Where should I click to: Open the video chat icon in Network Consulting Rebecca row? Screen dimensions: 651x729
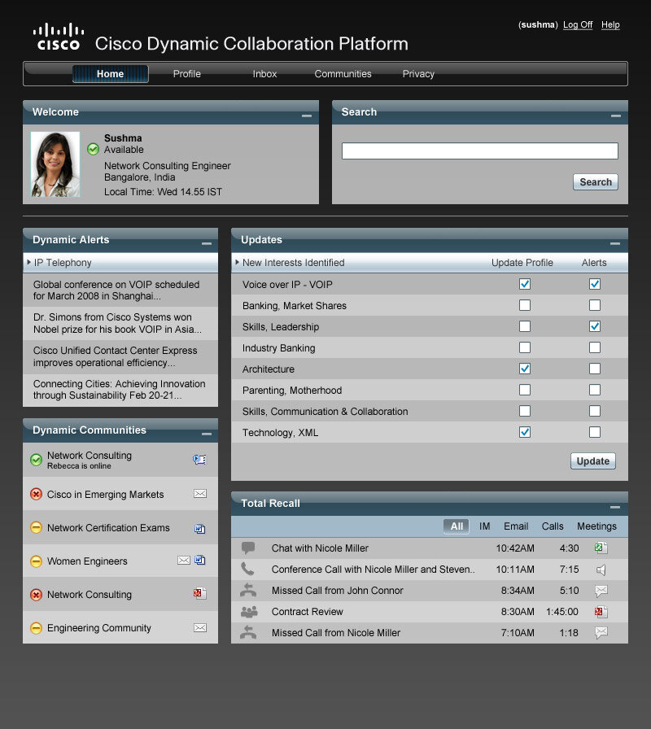point(199,460)
